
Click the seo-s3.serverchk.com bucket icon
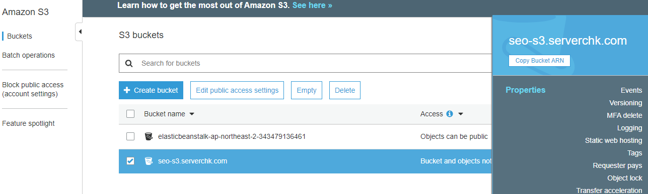pyautogui.click(x=149, y=161)
